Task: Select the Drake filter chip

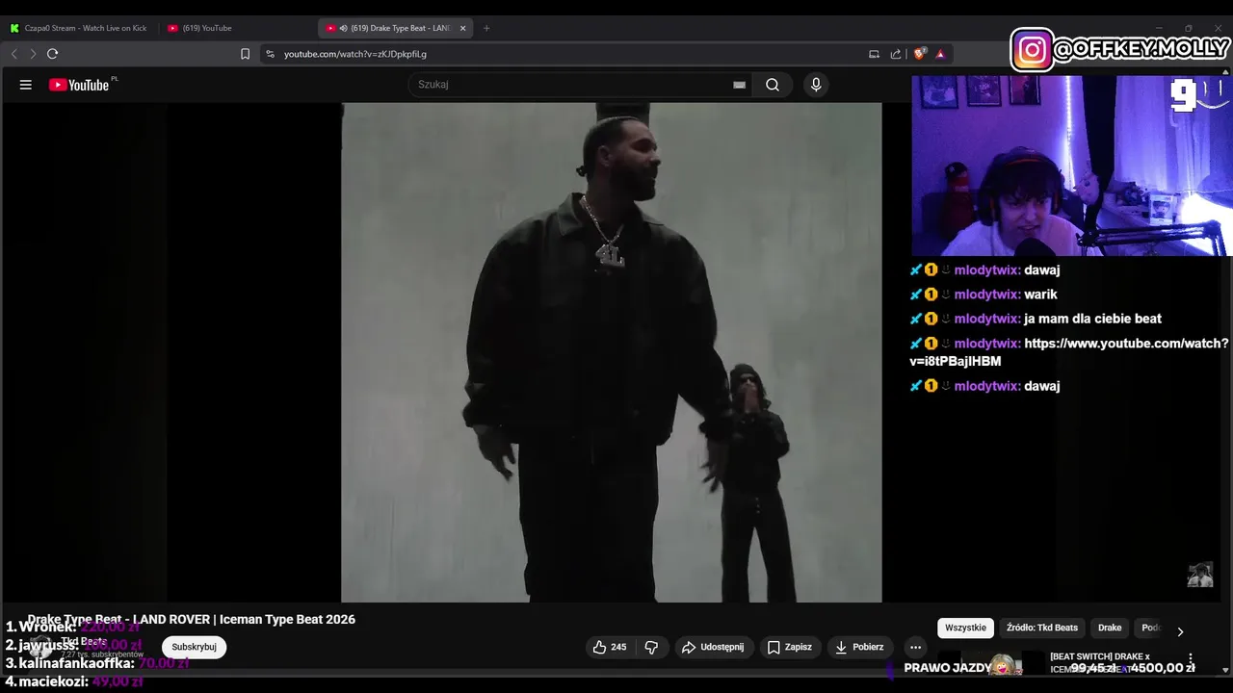Action: click(1110, 628)
